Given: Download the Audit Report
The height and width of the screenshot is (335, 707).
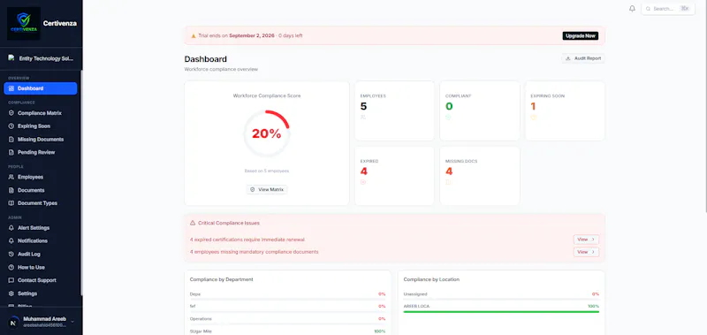Looking at the screenshot, I should 583,58.
